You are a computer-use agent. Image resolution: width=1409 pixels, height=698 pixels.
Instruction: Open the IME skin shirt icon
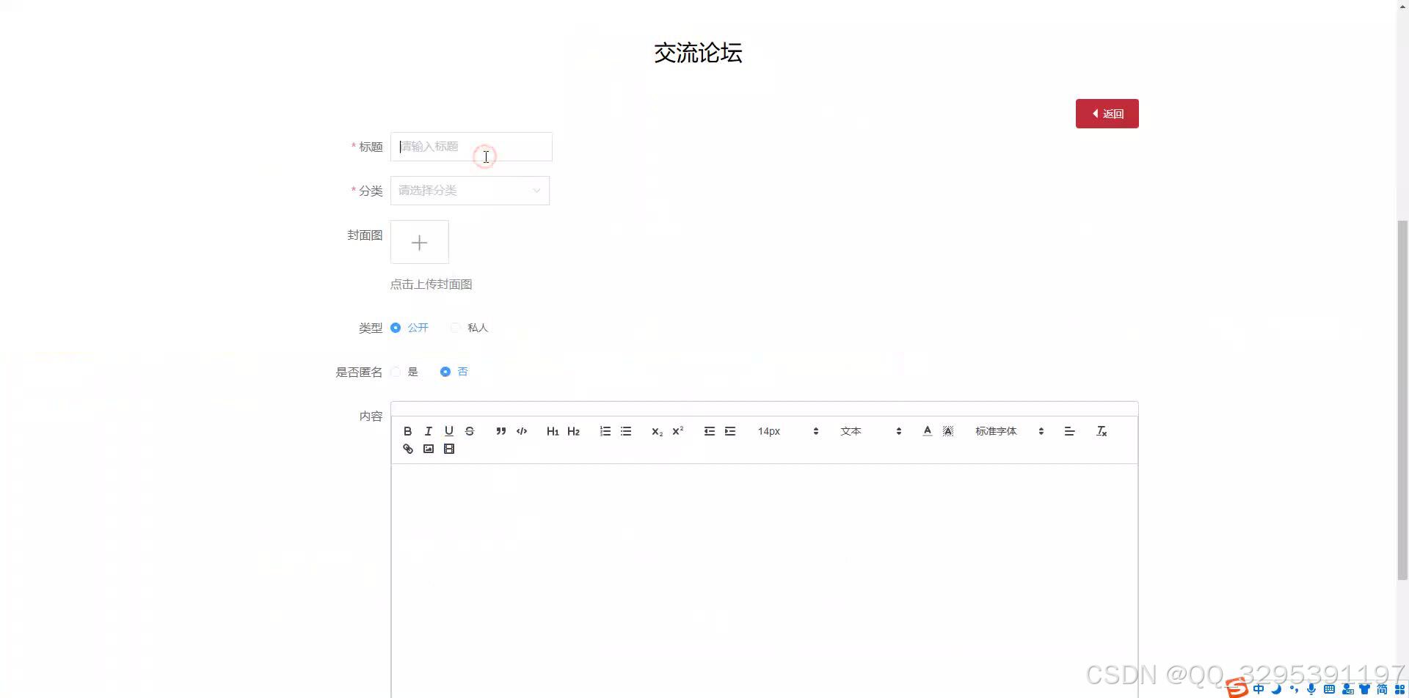click(1365, 689)
